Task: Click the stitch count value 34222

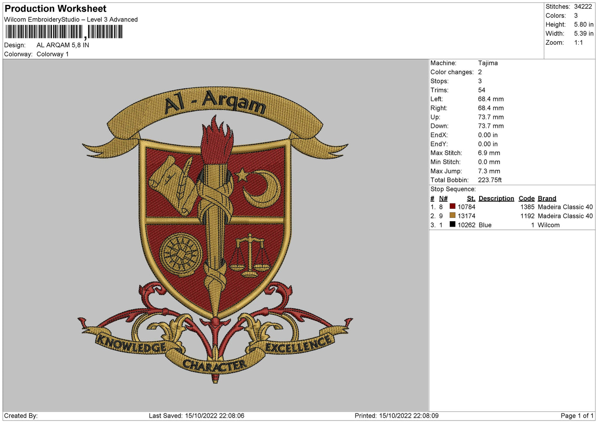Action: [x=583, y=7]
